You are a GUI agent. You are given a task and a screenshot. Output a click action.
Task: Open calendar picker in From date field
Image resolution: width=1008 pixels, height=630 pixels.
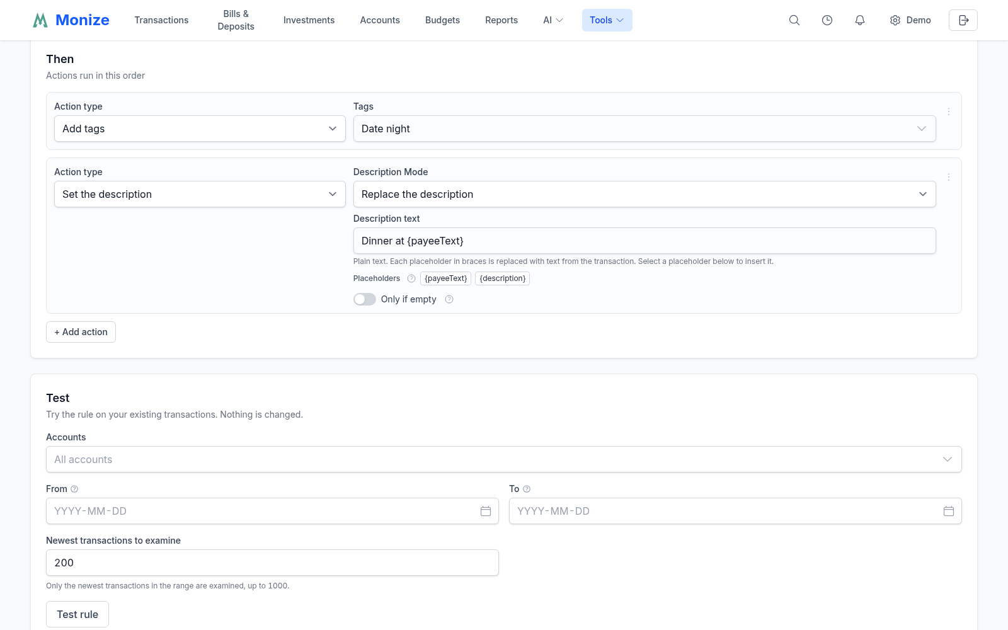point(486,511)
